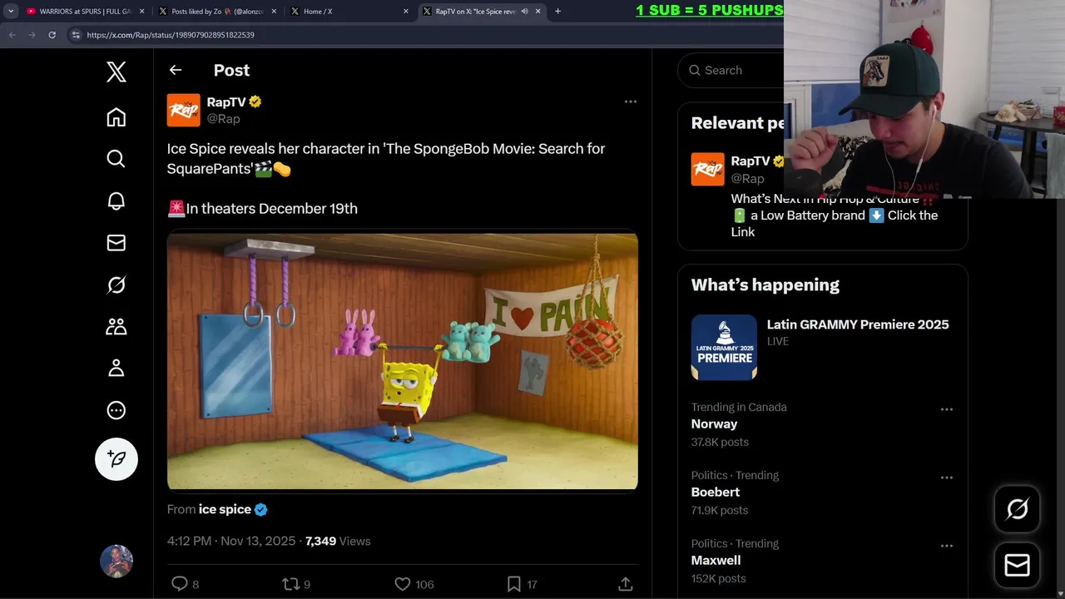1065x599 pixels.
Task: Open RapTV in Relevant people
Action: tap(750, 161)
